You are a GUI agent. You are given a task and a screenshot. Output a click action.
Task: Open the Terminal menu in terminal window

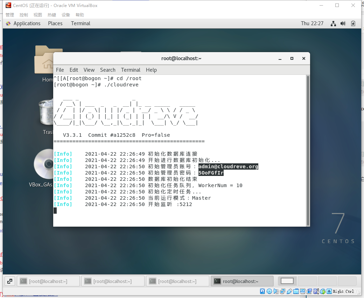[x=131, y=70]
